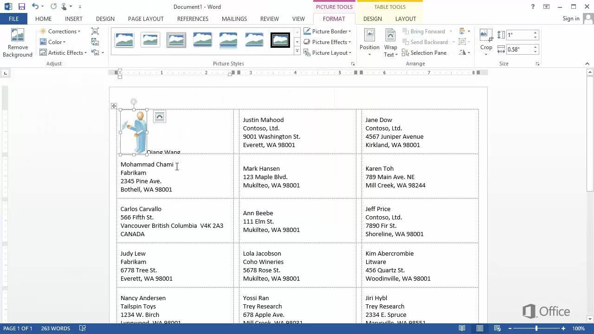Switch to Read Mode view
Screen dimensions: 594x334
(462, 328)
